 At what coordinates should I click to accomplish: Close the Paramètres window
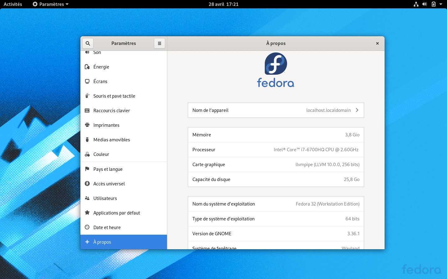pyautogui.click(x=377, y=43)
